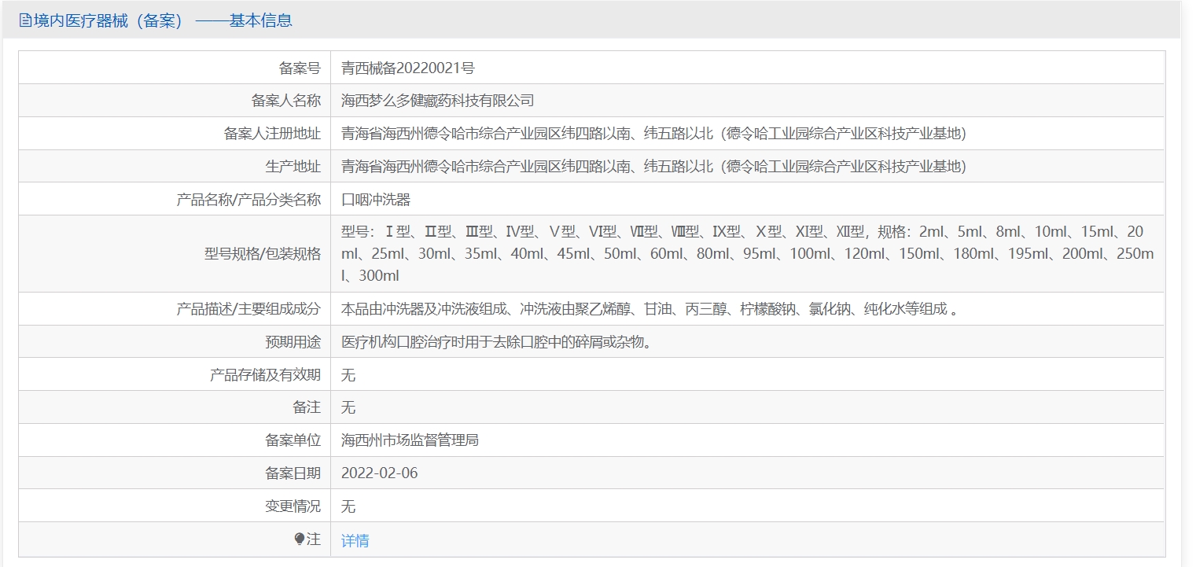Click the 备案单位 label

click(x=293, y=440)
